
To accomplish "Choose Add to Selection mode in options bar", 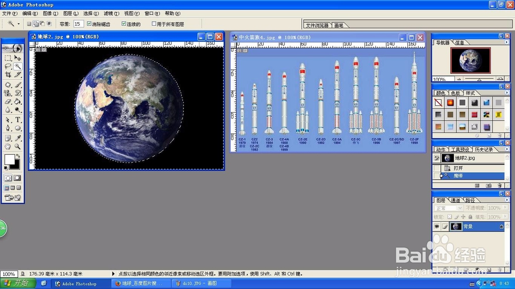I will coord(36,24).
